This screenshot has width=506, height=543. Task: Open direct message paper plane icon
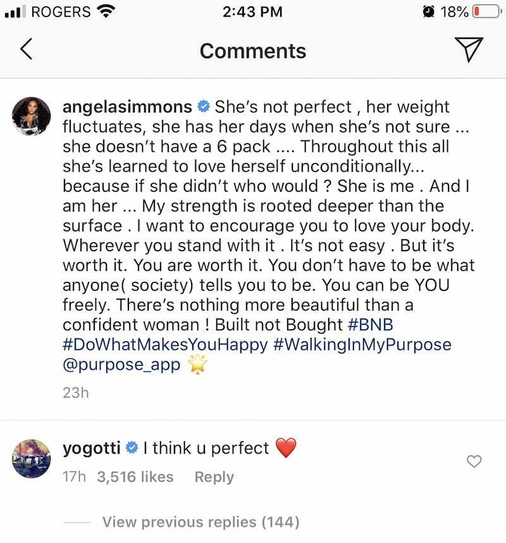tap(469, 50)
